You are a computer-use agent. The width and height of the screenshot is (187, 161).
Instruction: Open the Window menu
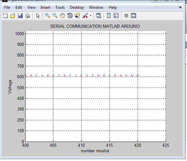click(x=96, y=7)
